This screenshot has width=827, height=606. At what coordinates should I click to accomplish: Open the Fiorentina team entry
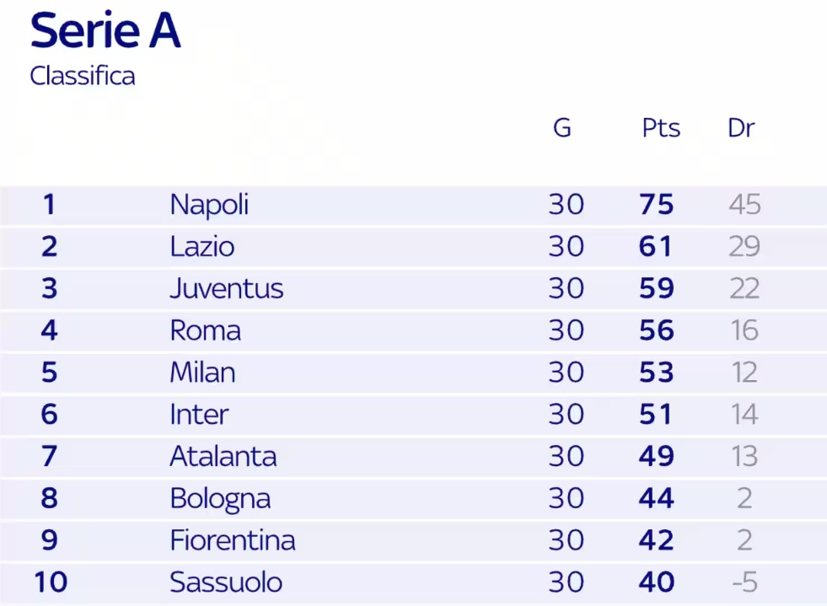click(x=233, y=540)
